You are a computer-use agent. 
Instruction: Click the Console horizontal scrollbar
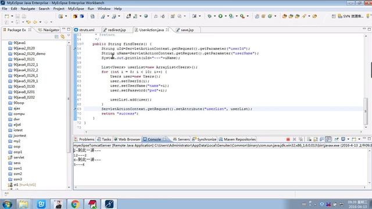[220, 187]
